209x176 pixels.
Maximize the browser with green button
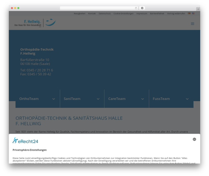[x=18, y=8]
